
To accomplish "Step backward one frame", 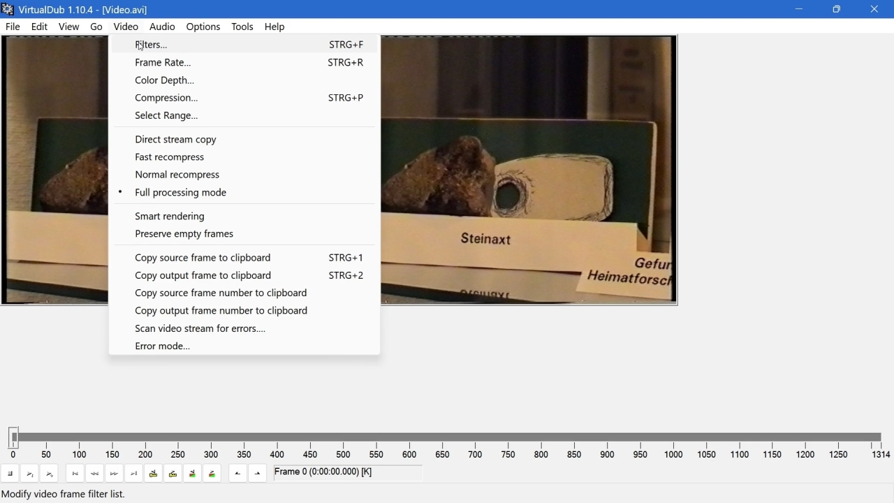I will point(95,474).
